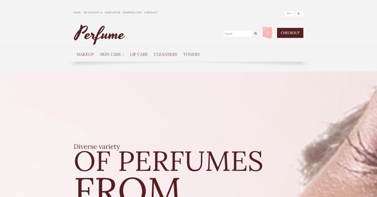This screenshot has height=197, width=377.
Task: Open the $ currency dropdown
Action: coord(299,14)
